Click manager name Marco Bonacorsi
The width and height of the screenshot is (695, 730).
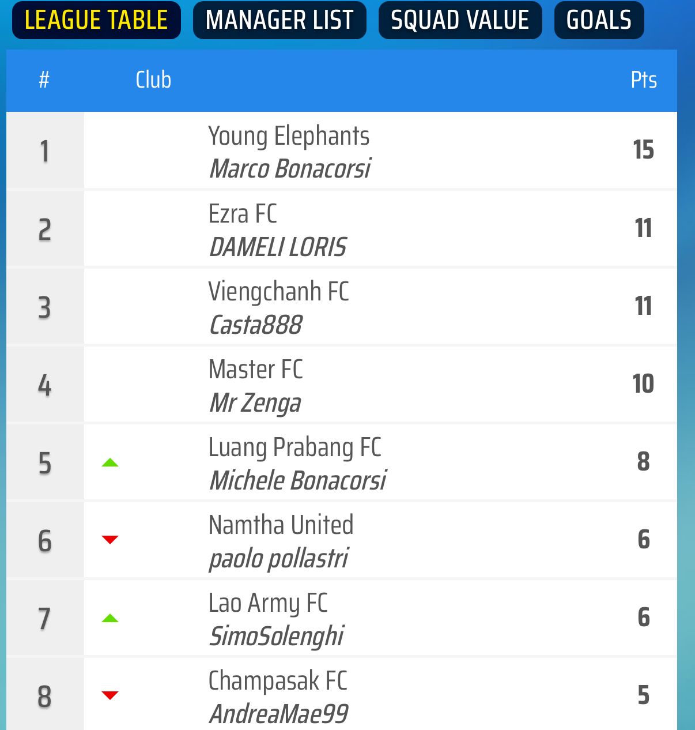pyautogui.click(x=290, y=169)
